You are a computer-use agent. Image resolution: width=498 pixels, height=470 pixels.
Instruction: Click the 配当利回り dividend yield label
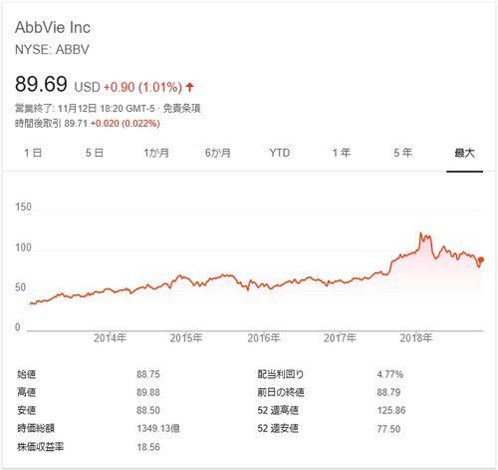point(281,374)
